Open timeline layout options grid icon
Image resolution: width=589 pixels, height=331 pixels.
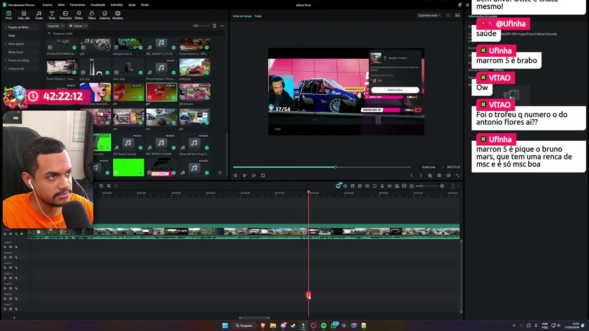453,186
